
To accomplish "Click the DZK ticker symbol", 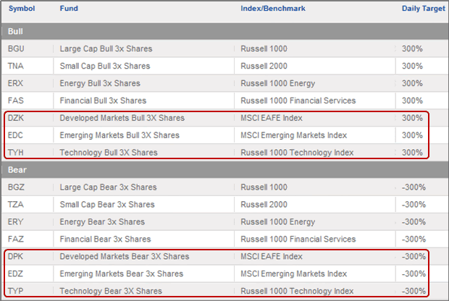I will click(16, 118).
